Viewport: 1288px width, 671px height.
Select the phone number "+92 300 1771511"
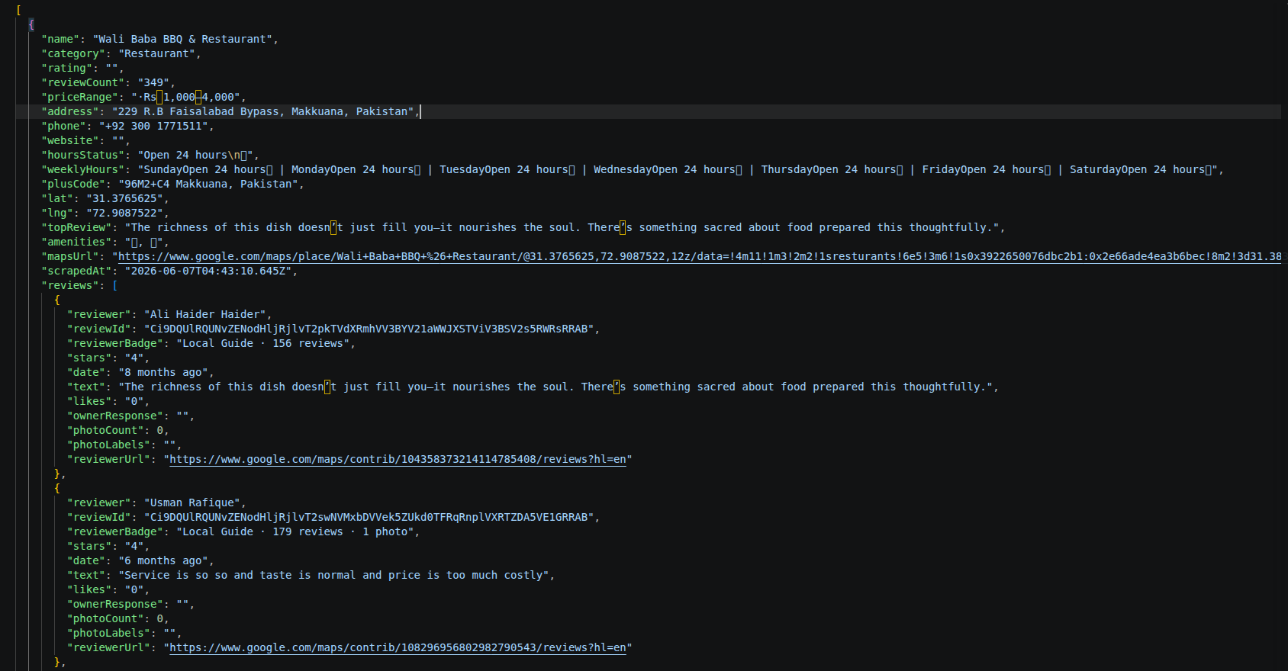coord(153,126)
